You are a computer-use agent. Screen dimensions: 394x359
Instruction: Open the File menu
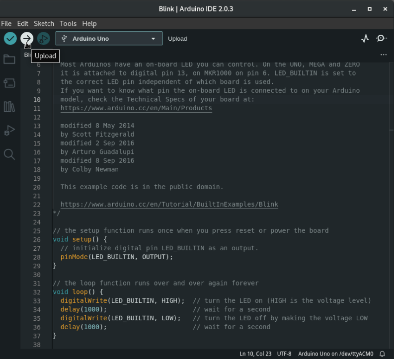6,24
